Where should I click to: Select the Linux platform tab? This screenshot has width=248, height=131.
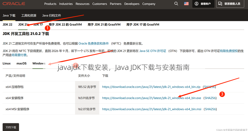(x=7, y=63)
